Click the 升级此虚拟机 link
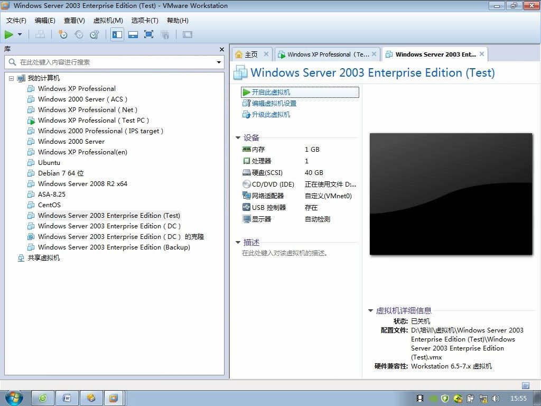Image resolution: width=541 pixels, height=406 pixels. coord(271,115)
